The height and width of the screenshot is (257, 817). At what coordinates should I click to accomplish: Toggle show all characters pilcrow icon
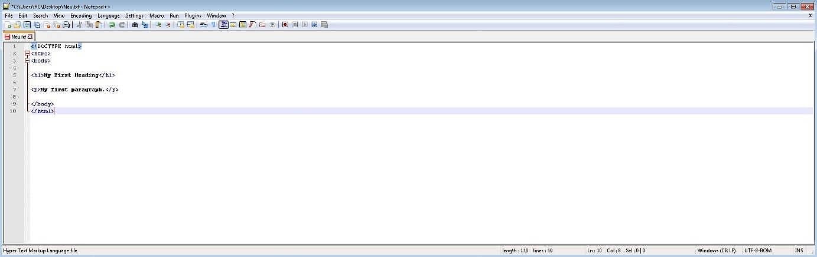pos(213,25)
